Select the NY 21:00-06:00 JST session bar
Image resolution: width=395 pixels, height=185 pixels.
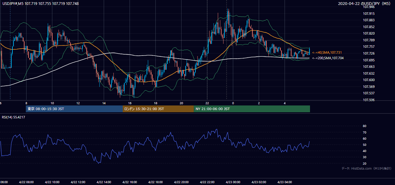click(x=252, y=109)
